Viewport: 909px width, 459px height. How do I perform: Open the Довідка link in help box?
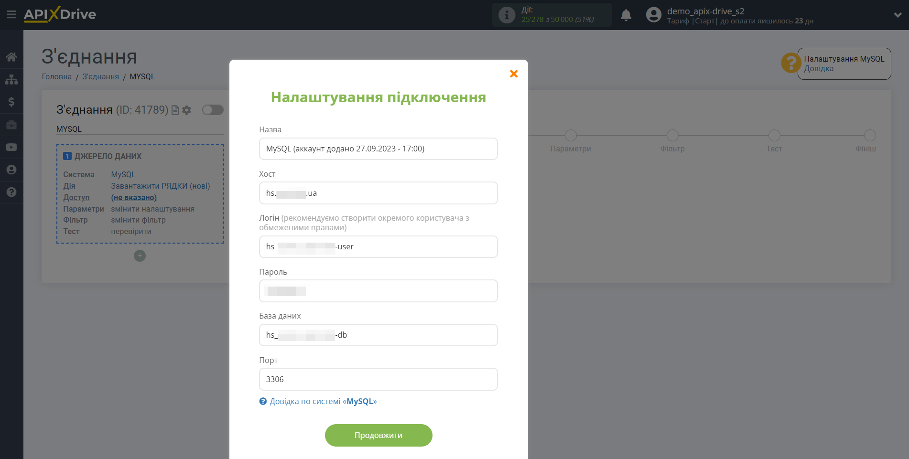(819, 68)
